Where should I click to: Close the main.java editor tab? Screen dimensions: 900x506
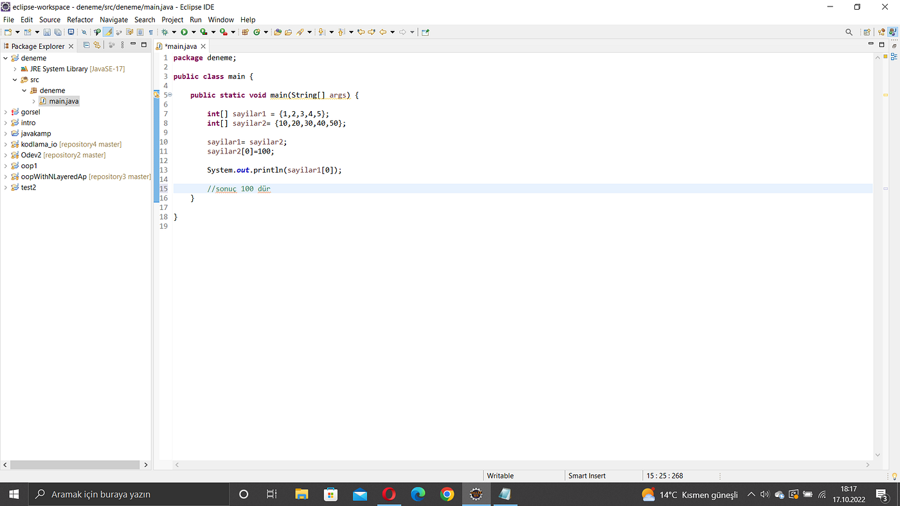click(203, 46)
